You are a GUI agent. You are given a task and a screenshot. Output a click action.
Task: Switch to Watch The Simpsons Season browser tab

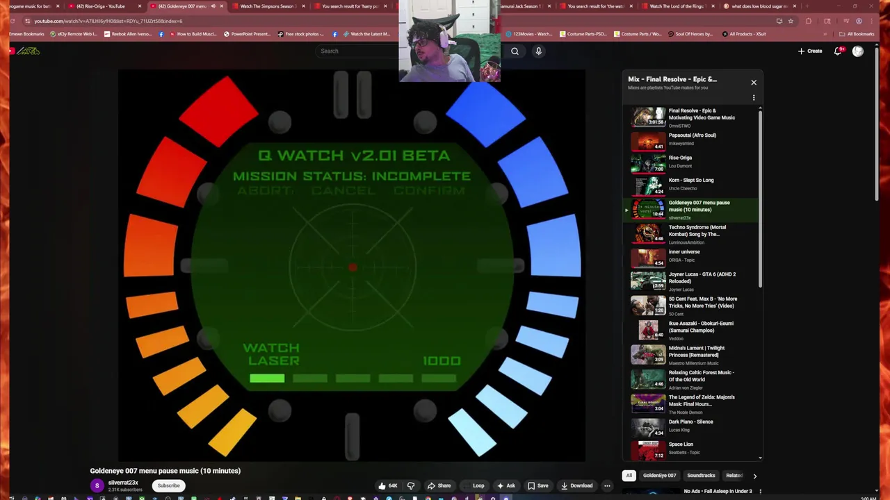pos(268,6)
